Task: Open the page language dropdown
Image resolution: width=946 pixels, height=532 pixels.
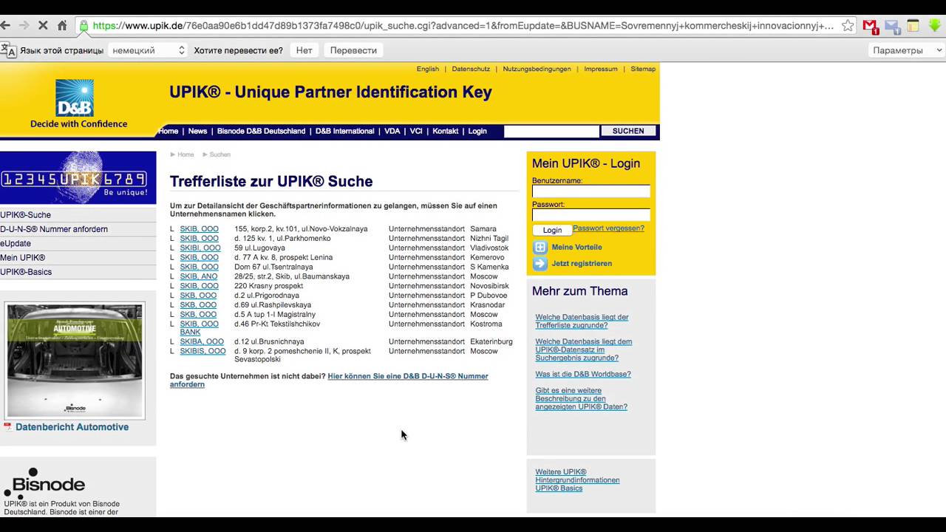Action: click(x=147, y=50)
